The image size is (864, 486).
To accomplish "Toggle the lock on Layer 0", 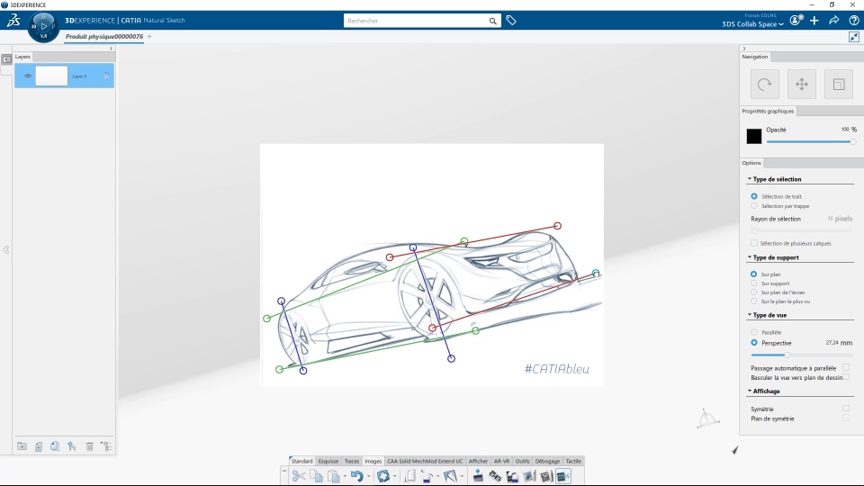I will pyautogui.click(x=107, y=76).
